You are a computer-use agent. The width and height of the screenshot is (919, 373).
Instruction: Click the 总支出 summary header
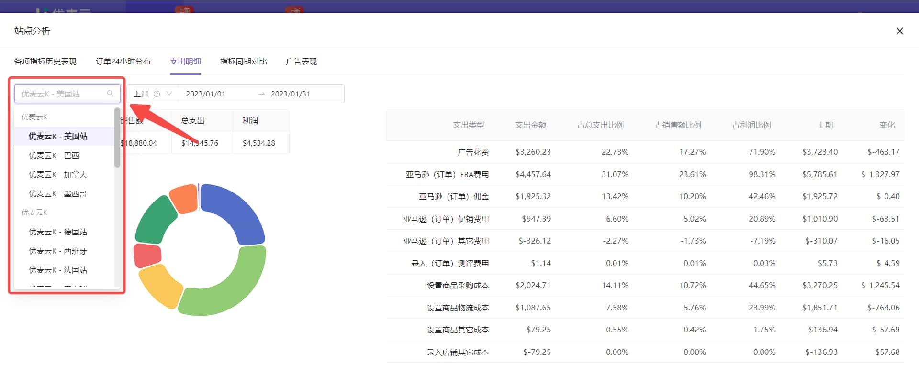tap(193, 121)
